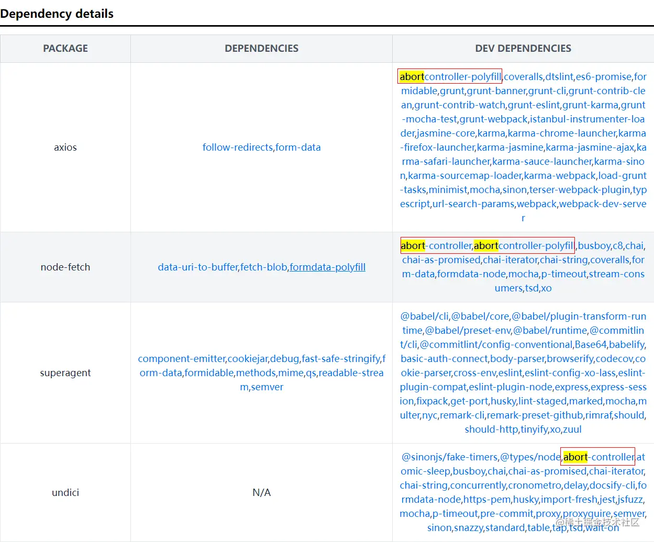
Task: Open the karma-sourcemap-loader link
Action: (x=465, y=175)
